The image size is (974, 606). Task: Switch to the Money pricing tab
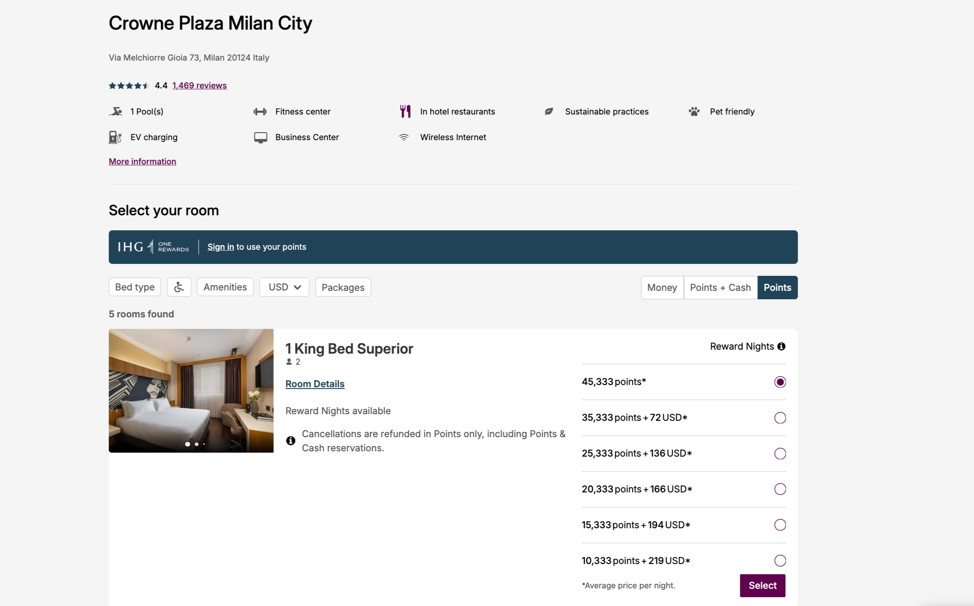[x=662, y=288]
